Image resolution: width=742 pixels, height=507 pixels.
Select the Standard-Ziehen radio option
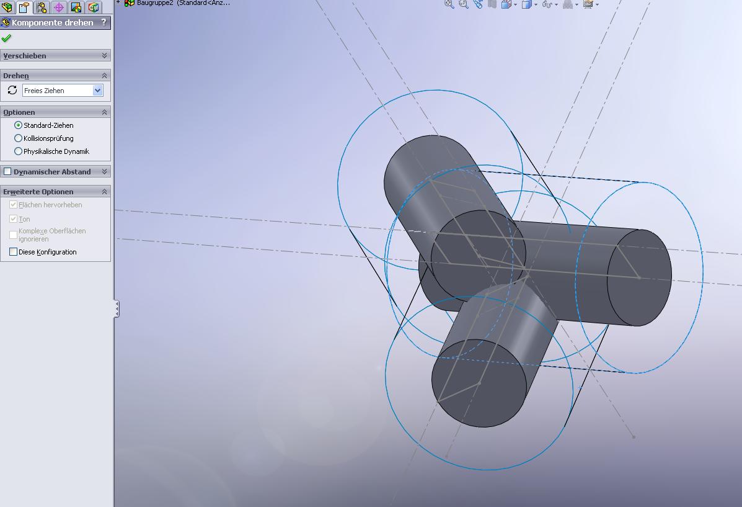pos(19,125)
